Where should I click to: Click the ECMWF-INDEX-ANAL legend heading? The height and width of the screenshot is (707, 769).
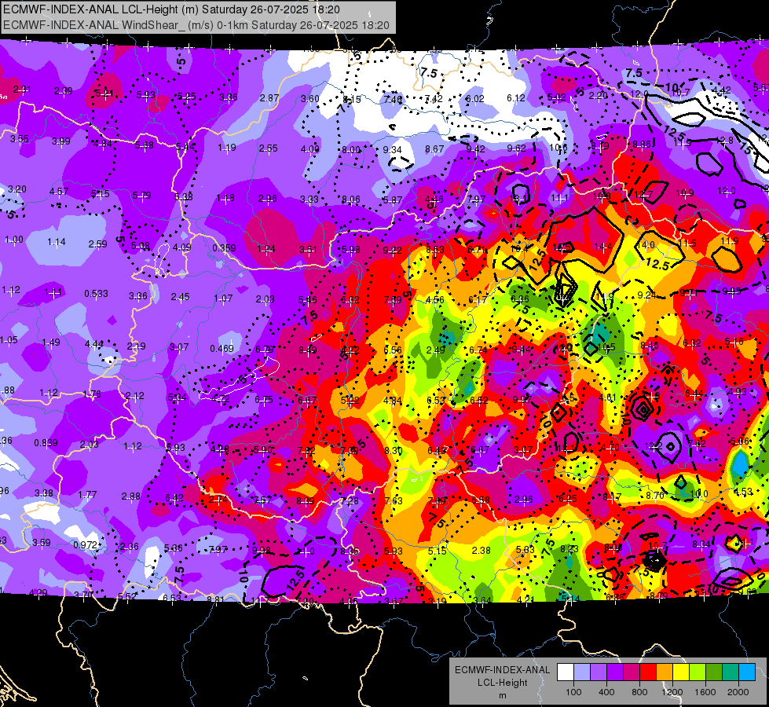point(503,670)
